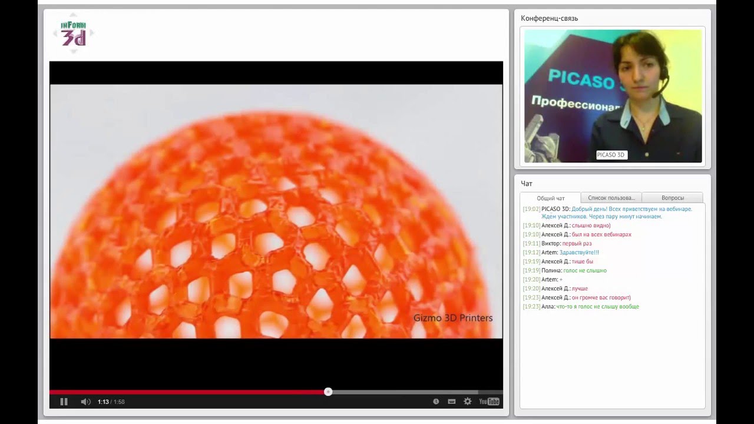The width and height of the screenshot is (754, 424).
Task: Toggle subtitles captions icon
Action: click(x=452, y=402)
